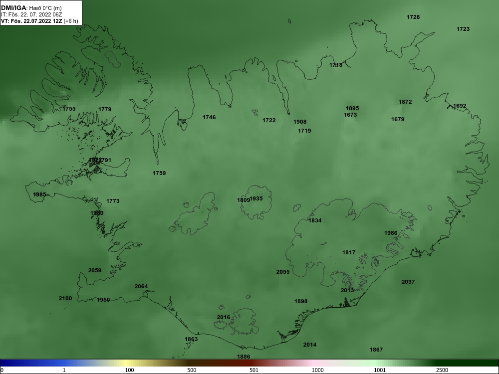
Task: Select the 1950 coastal label
Action: coord(103,300)
